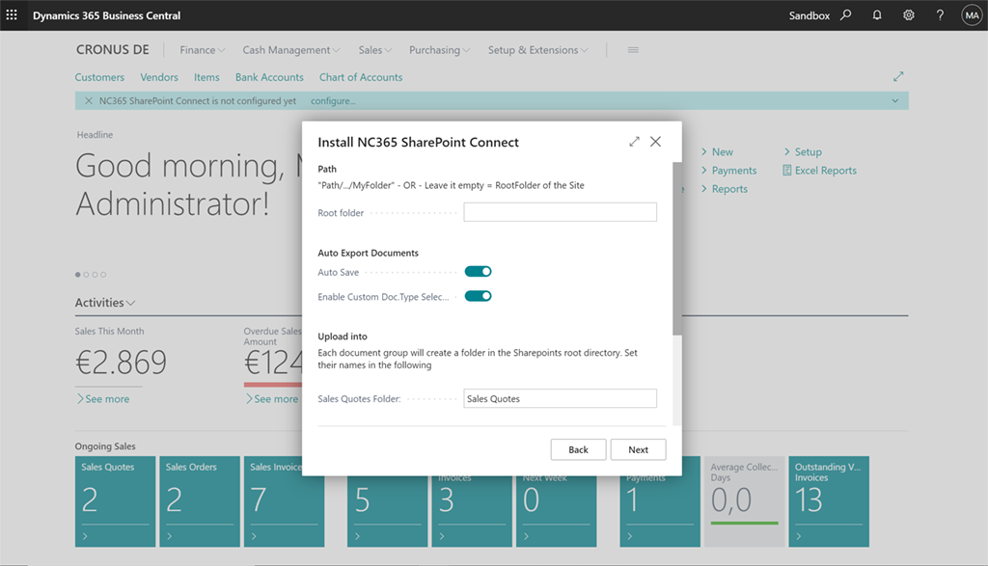988x566 pixels.
Task: Click the configure... link in notification
Action: pyautogui.click(x=333, y=100)
